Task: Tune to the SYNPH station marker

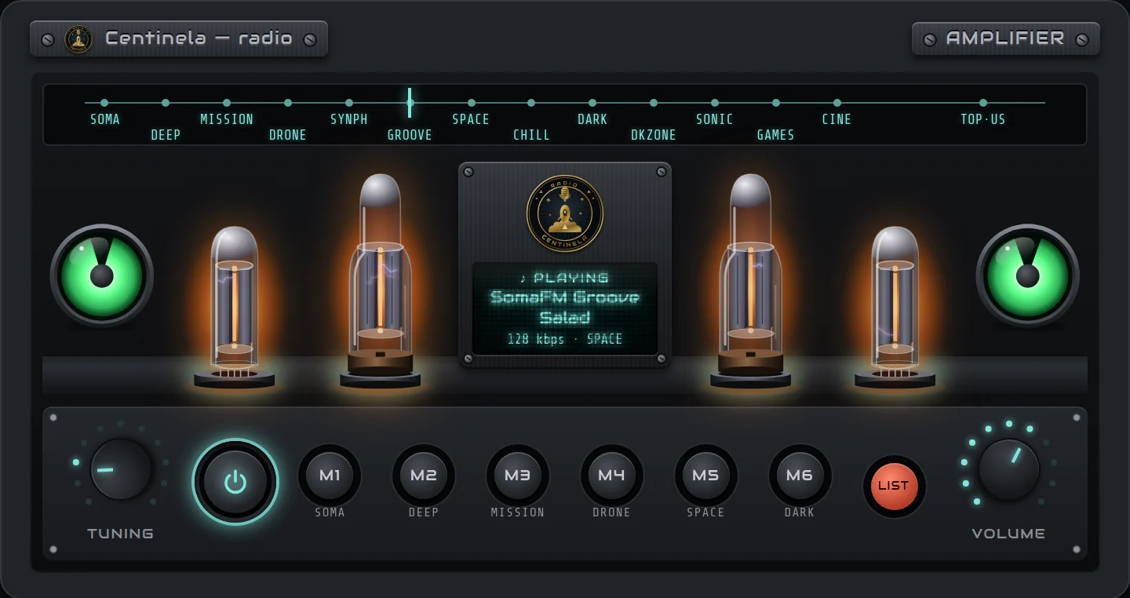Action: tap(349, 103)
